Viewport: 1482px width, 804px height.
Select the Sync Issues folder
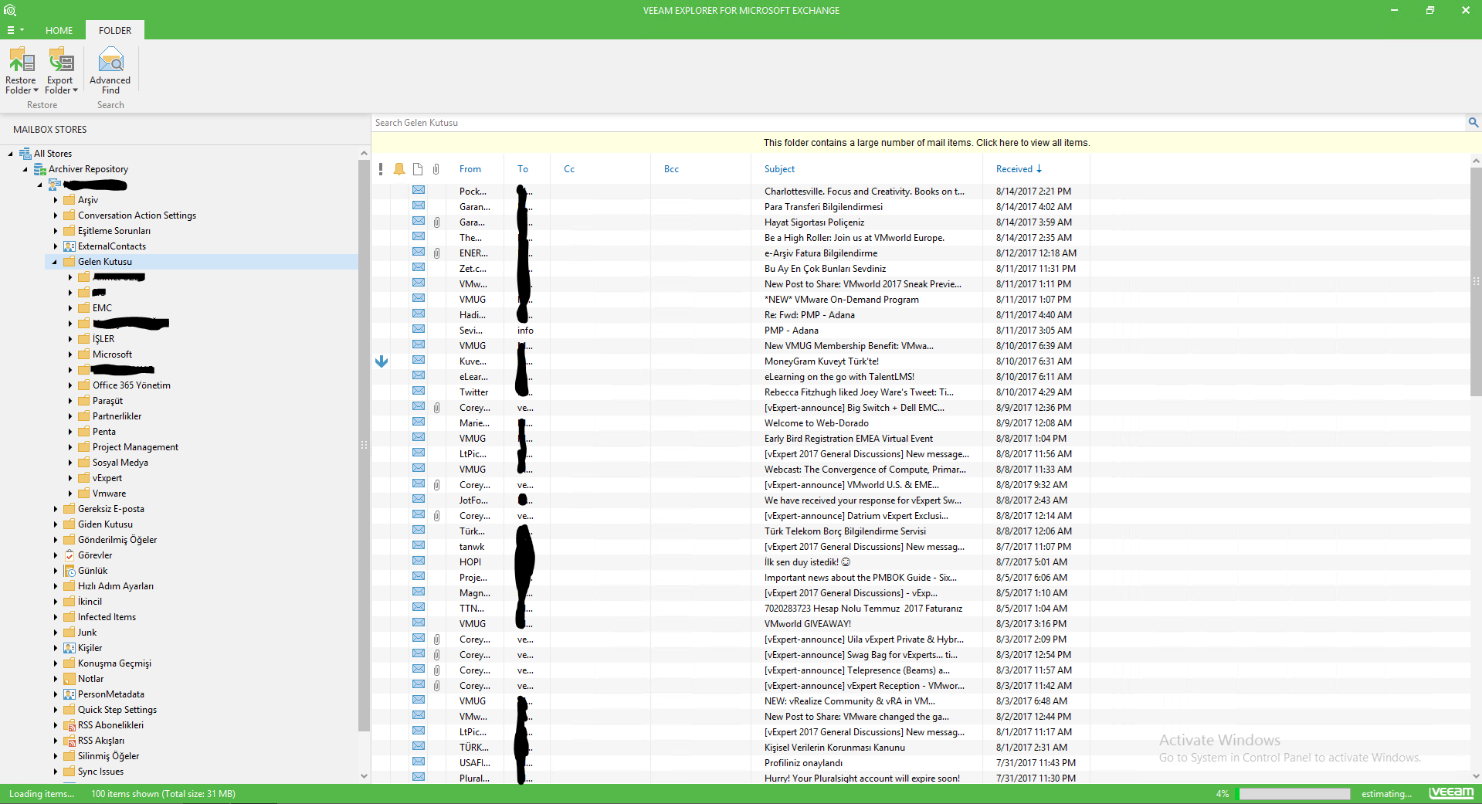click(100, 772)
